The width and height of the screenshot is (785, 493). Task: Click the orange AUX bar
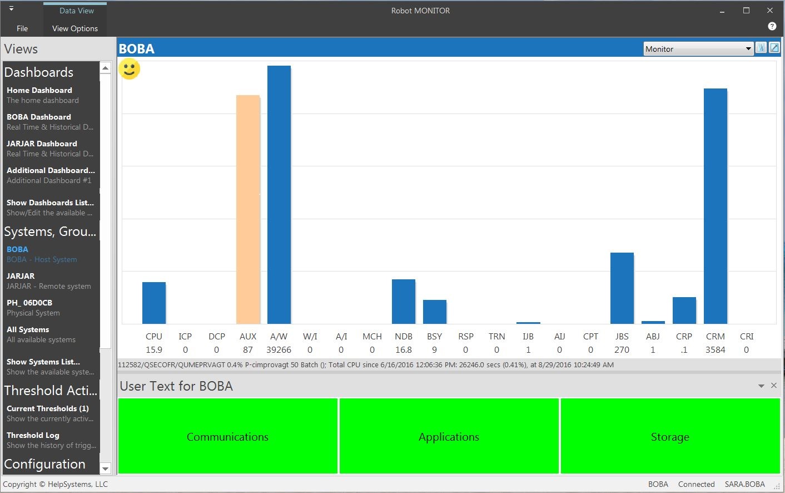tap(248, 210)
